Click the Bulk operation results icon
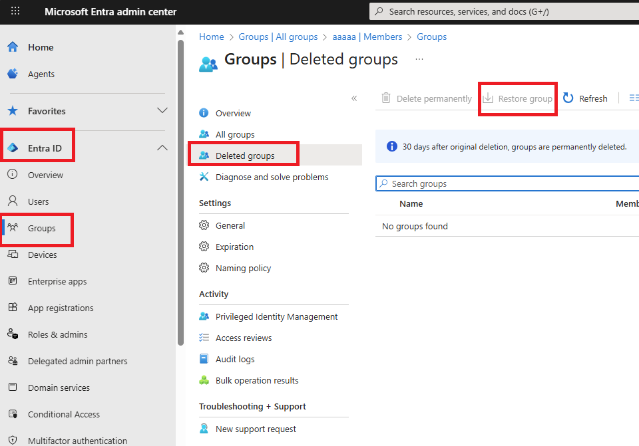The width and height of the screenshot is (639, 446). (204, 380)
